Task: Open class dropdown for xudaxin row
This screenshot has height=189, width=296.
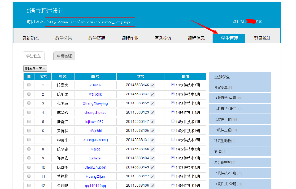Action: (x=173, y=158)
